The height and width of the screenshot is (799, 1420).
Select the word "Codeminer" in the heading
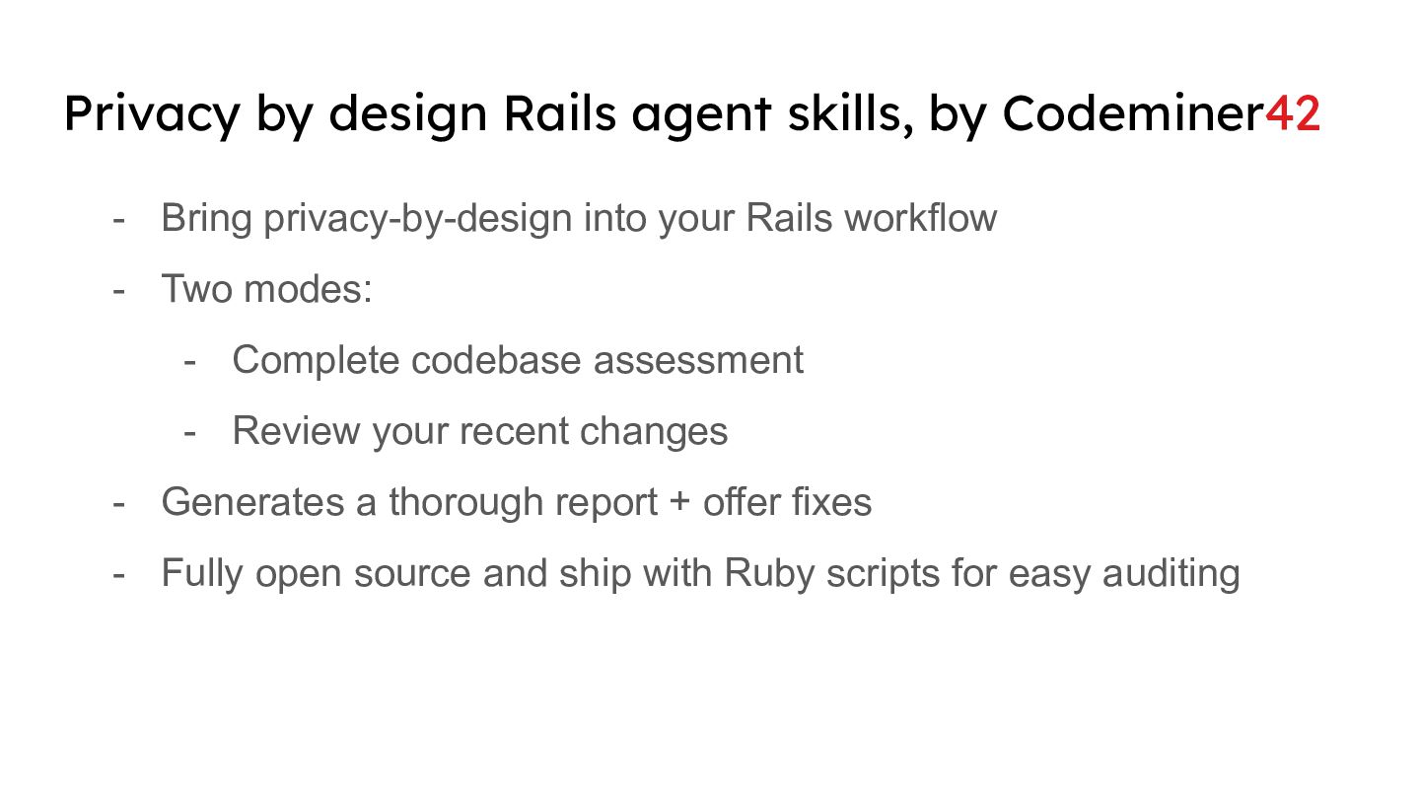(1132, 114)
